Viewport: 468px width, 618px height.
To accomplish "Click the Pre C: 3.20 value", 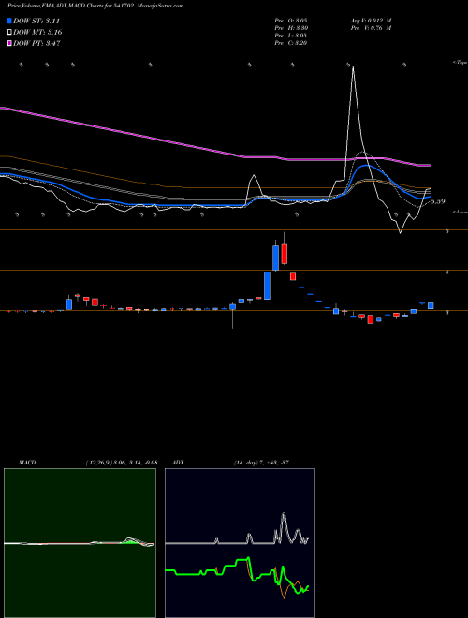I will click(291, 43).
